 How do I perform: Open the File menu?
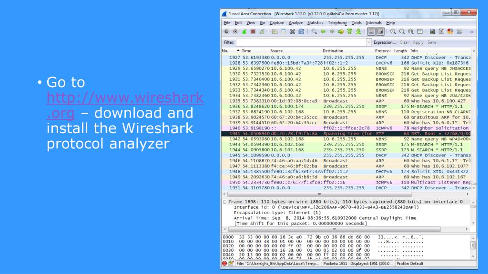tap(227, 23)
